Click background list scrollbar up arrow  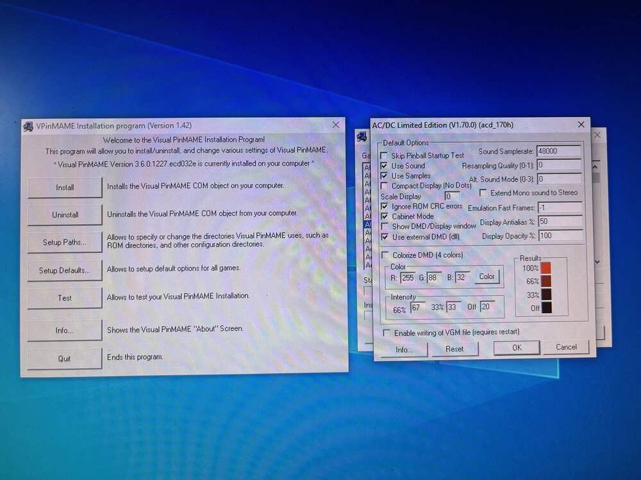click(595, 167)
